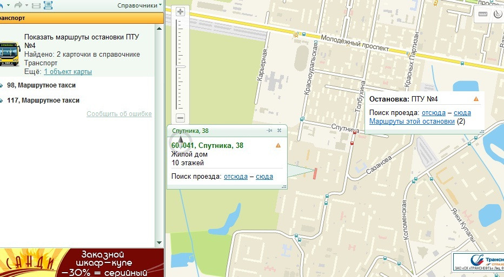Image resolution: width=504 pixels, height=277 pixels.
Task: Click the 600041, Спутника, 38 address title
Action: point(207,145)
